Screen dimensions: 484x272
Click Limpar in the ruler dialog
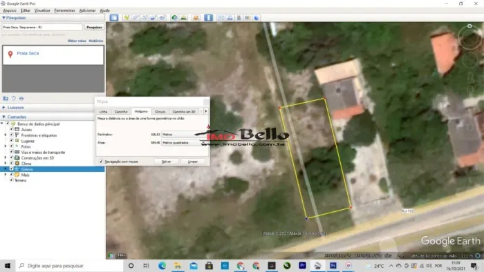click(193, 162)
